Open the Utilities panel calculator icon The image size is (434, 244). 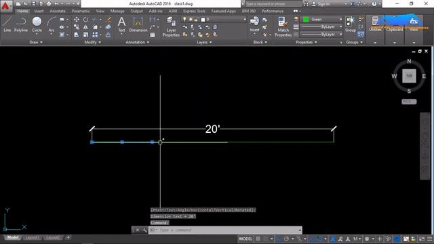pyautogui.click(x=375, y=20)
